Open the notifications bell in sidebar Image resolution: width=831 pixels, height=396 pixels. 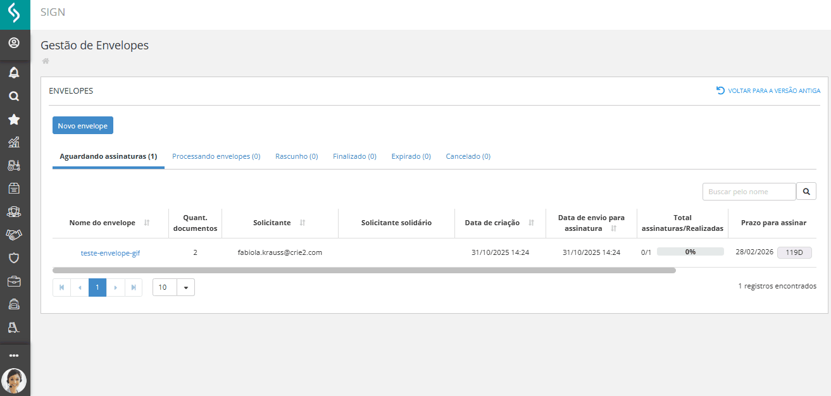click(14, 73)
